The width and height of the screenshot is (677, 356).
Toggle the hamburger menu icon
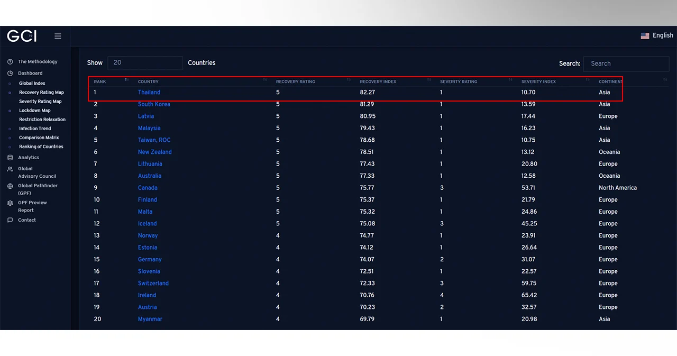click(x=58, y=36)
